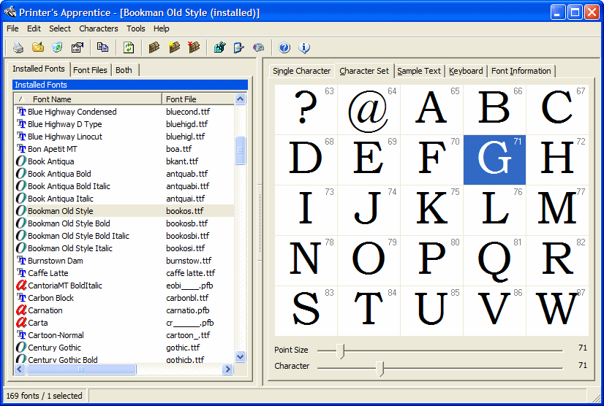604x406 pixels.
Task: Sort the list by Font Name column header
Action: pos(88,99)
